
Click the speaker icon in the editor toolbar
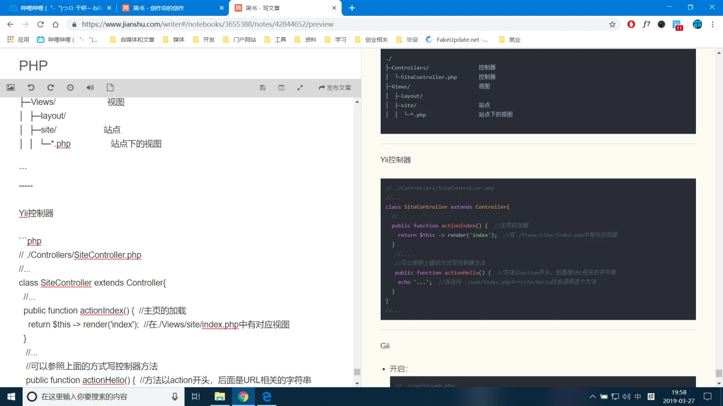(90, 87)
